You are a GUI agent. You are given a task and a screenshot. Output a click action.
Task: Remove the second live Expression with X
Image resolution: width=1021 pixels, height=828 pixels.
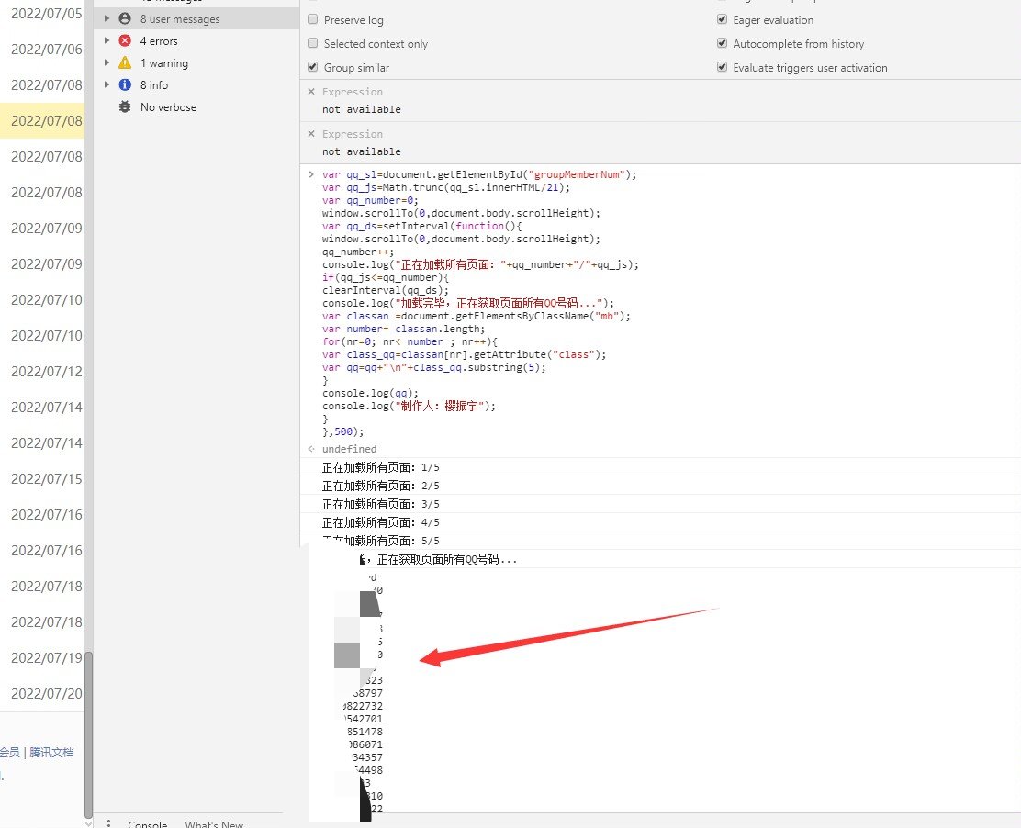coord(311,134)
